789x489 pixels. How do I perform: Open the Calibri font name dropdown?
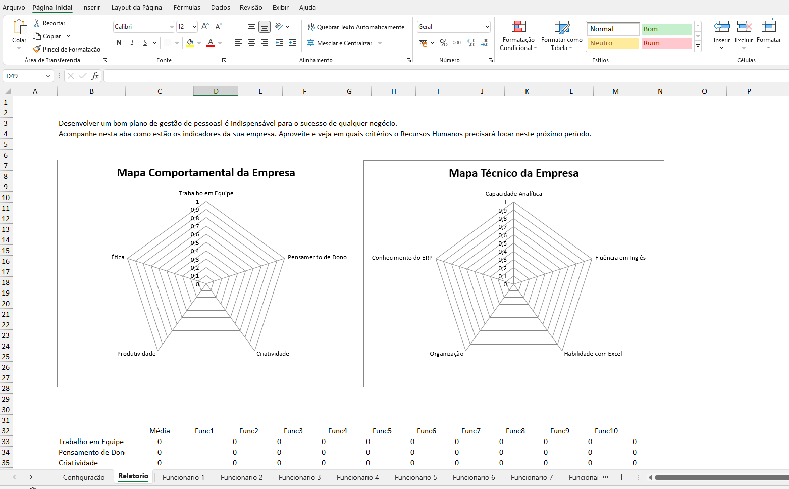172,27
